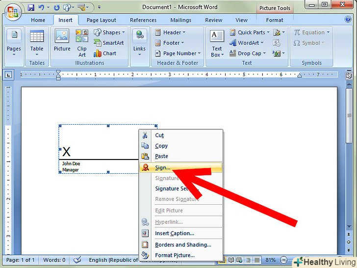This screenshot has width=357, height=268.
Task: Click Previous Page double-arrow button
Action: tap(349, 234)
